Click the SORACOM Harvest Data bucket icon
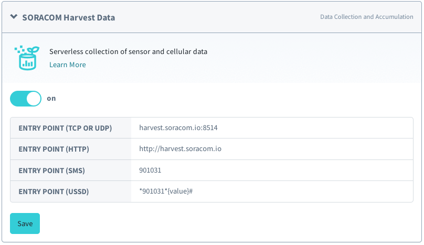Image resolution: width=424 pixels, height=245 pixels. (x=26, y=58)
